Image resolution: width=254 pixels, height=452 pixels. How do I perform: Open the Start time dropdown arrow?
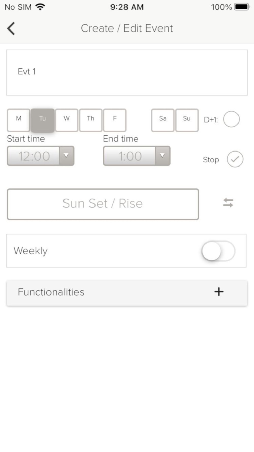coord(66,156)
